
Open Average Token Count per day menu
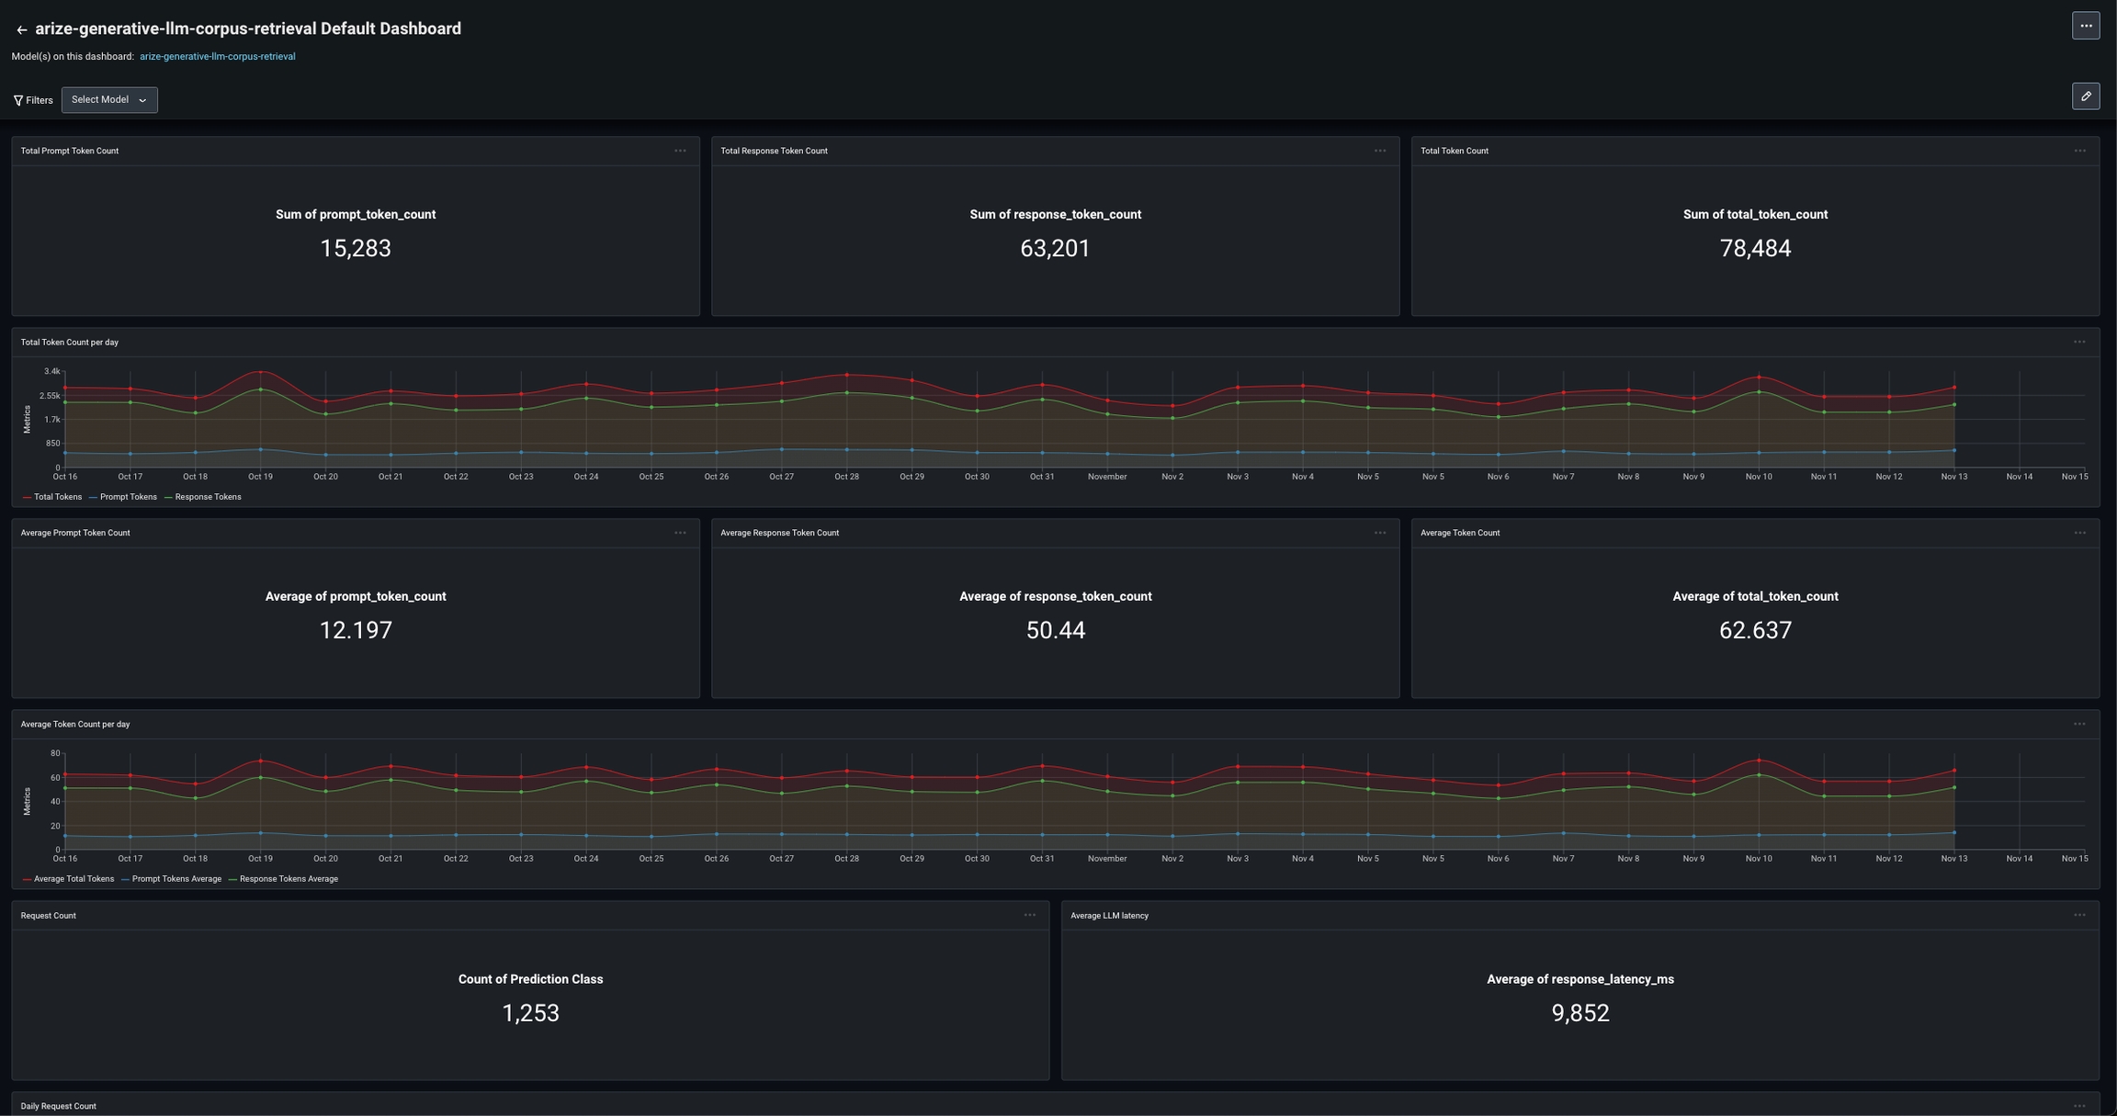pos(2079,724)
